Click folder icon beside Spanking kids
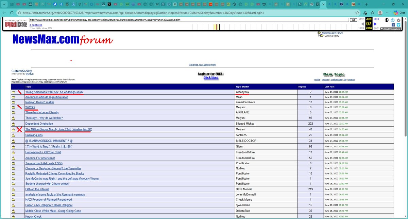408x219 pixels. click(14, 135)
